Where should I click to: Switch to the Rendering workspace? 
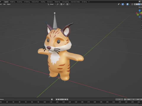pos(57,2)
